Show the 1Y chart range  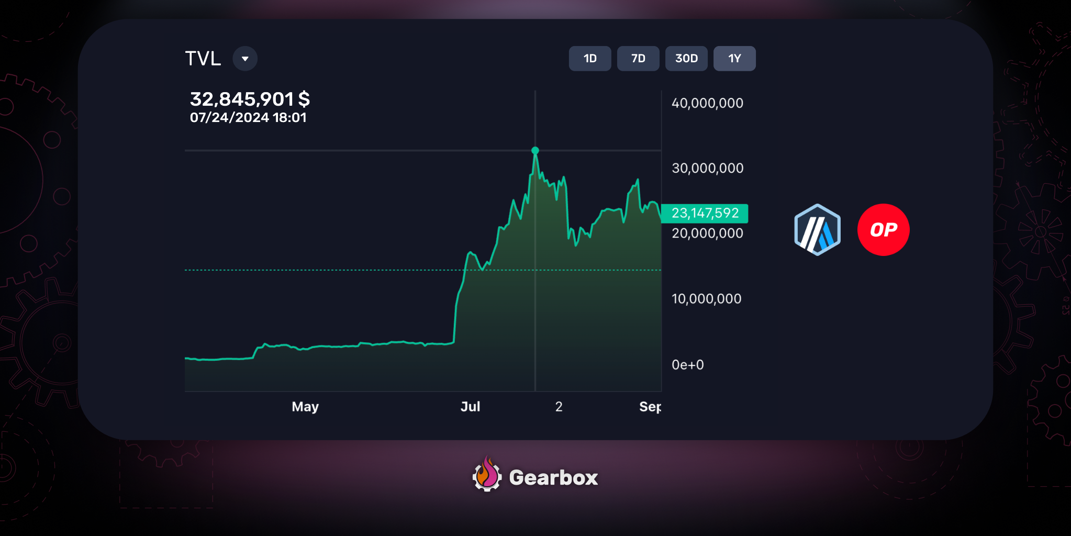734,59
